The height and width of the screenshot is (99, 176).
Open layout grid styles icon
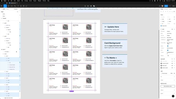click(172, 59)
